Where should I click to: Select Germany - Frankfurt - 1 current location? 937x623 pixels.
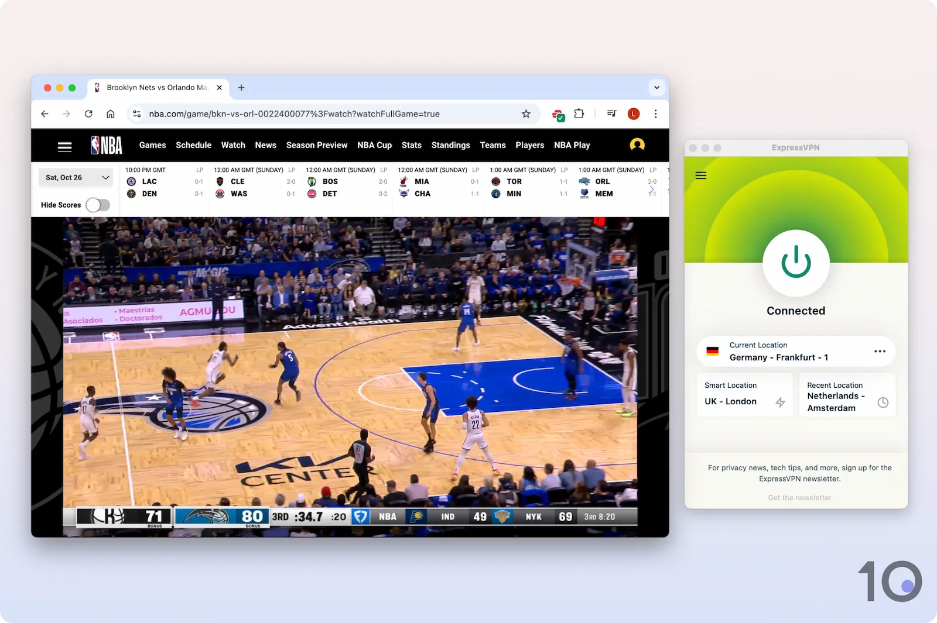[796, 352]
